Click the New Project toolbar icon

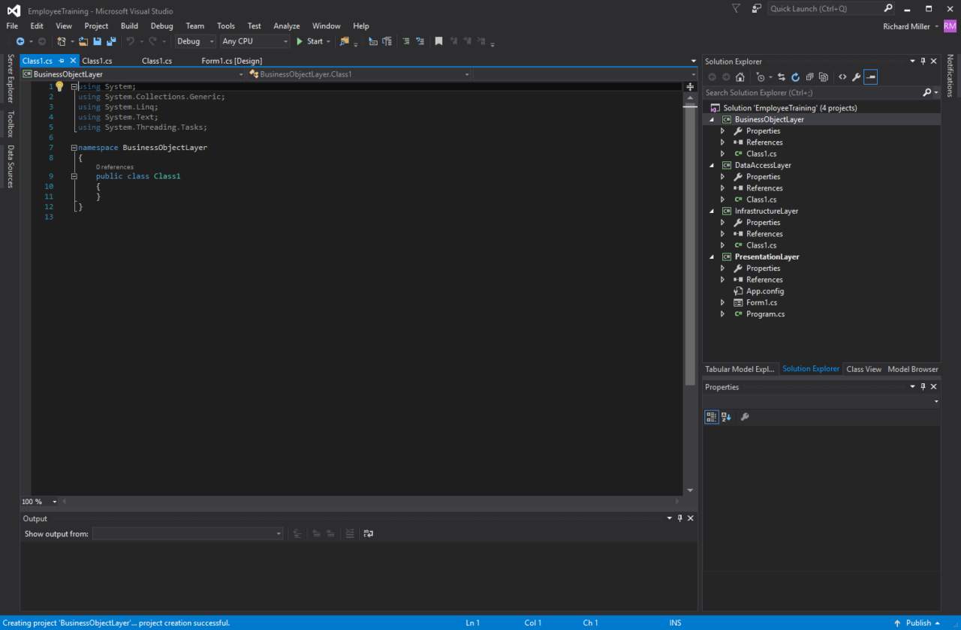[x=62, y=41]
